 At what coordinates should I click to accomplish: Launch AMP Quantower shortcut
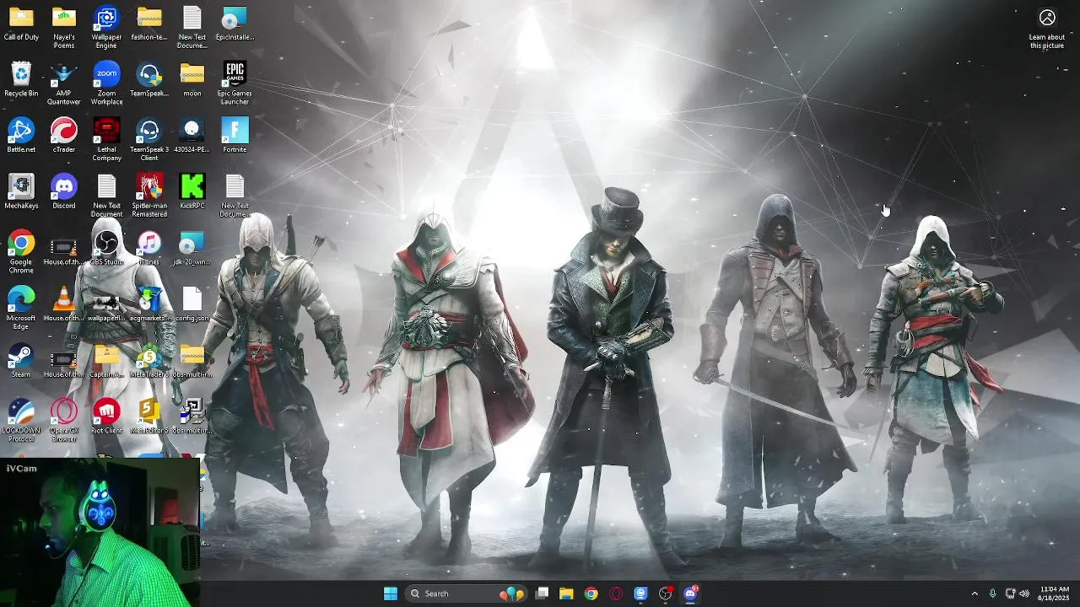(x=64, y=83)
